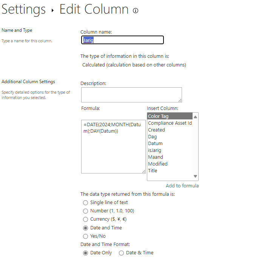Screen dimensions: 256x260
Task: Click the Settings breadcrumb link
Action: (x=23, y=9)
